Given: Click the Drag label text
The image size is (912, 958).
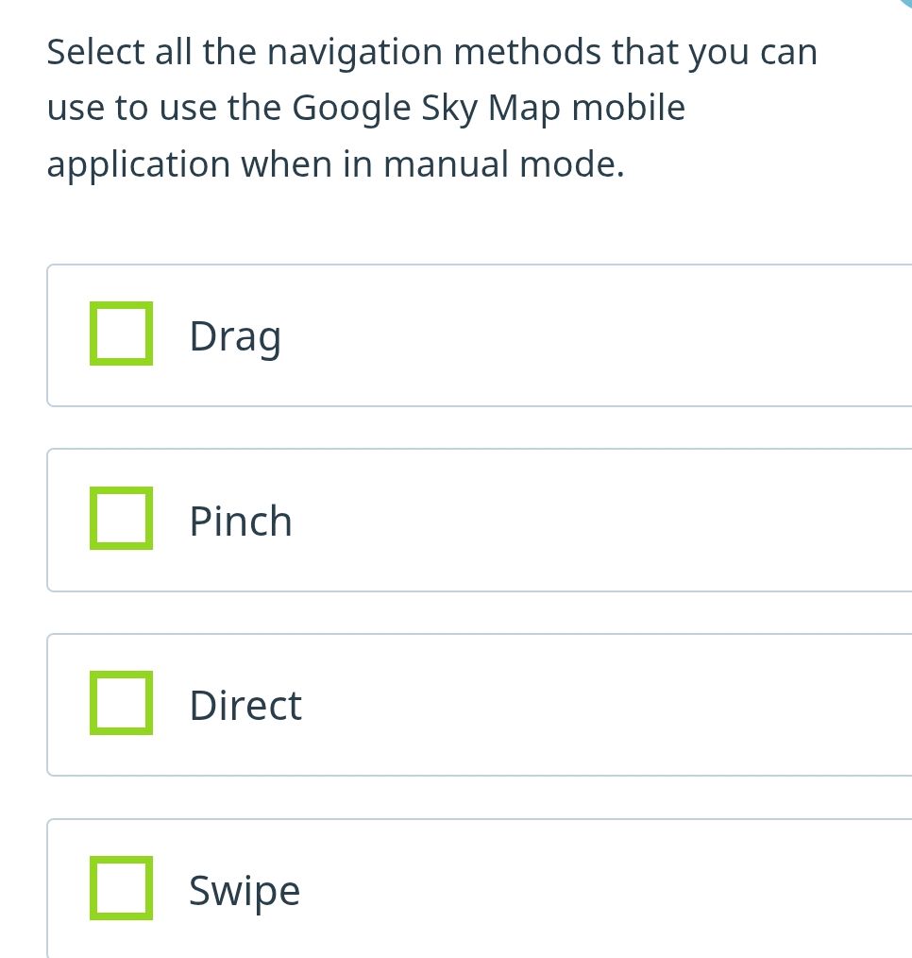Looking at the screenshot, I should 235,334.
